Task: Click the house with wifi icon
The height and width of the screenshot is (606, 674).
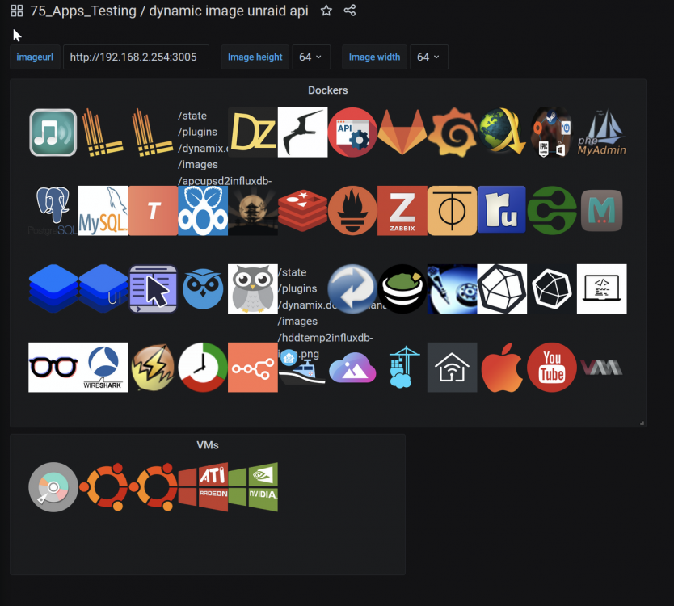Action: click(453, 368)
